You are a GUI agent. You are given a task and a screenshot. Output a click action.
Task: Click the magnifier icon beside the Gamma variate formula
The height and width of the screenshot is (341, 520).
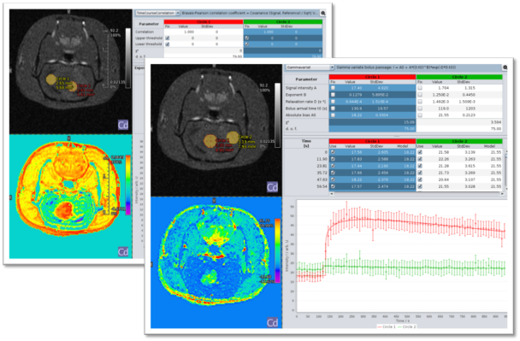tap(505, 68)
